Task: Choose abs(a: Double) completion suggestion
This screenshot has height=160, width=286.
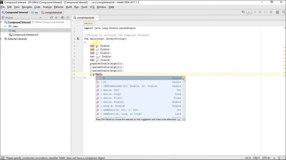Action: 139,102
